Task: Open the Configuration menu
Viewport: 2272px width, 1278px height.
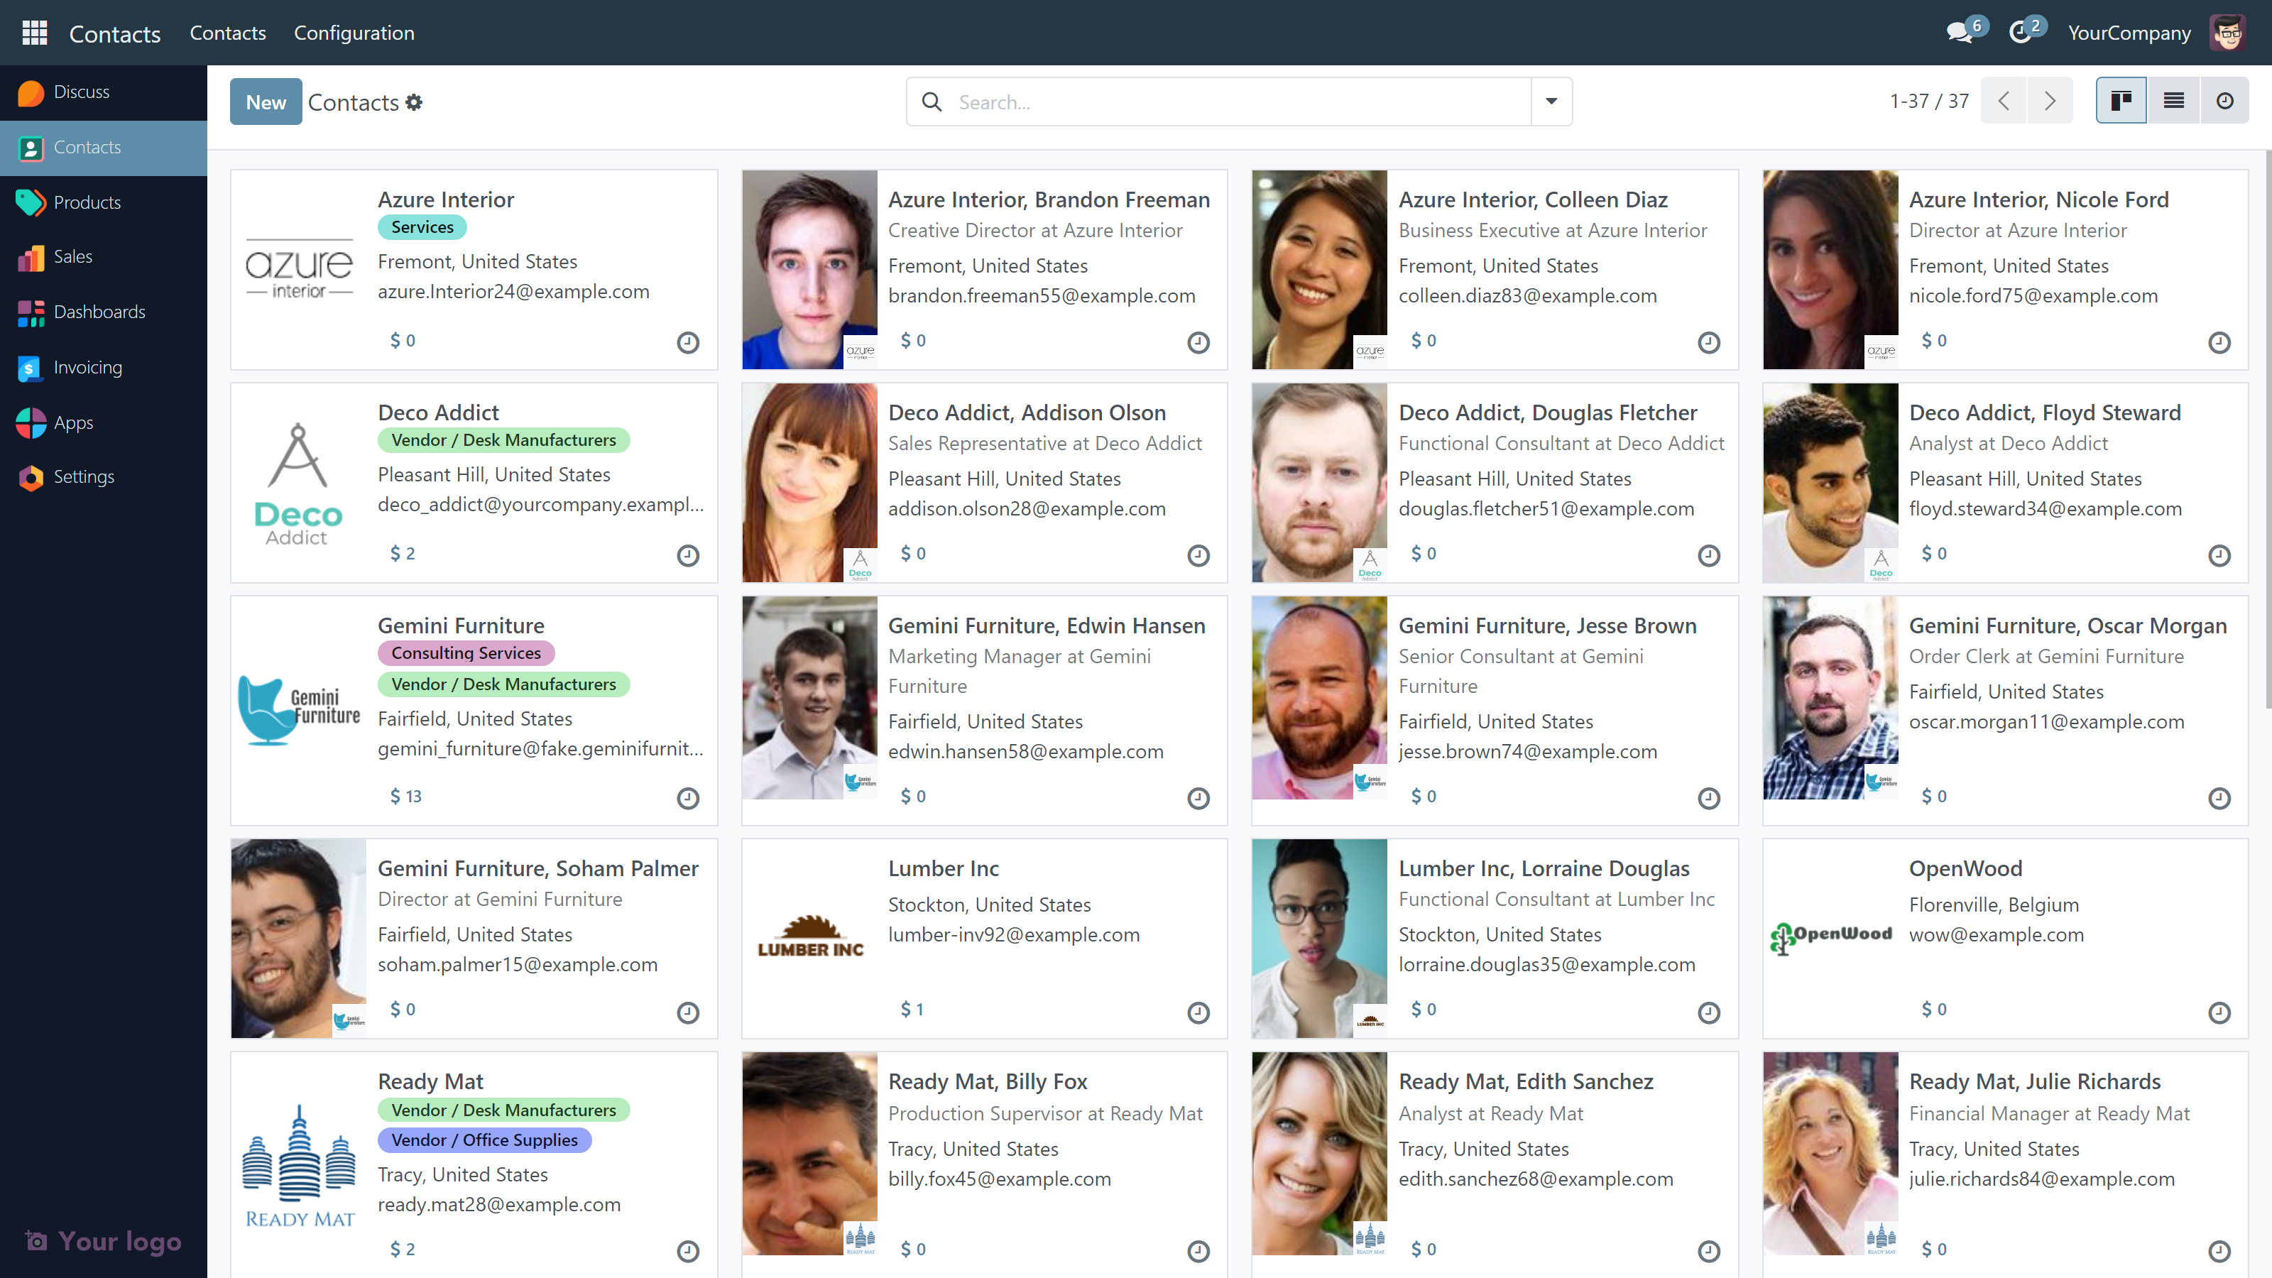Action: 354,33
